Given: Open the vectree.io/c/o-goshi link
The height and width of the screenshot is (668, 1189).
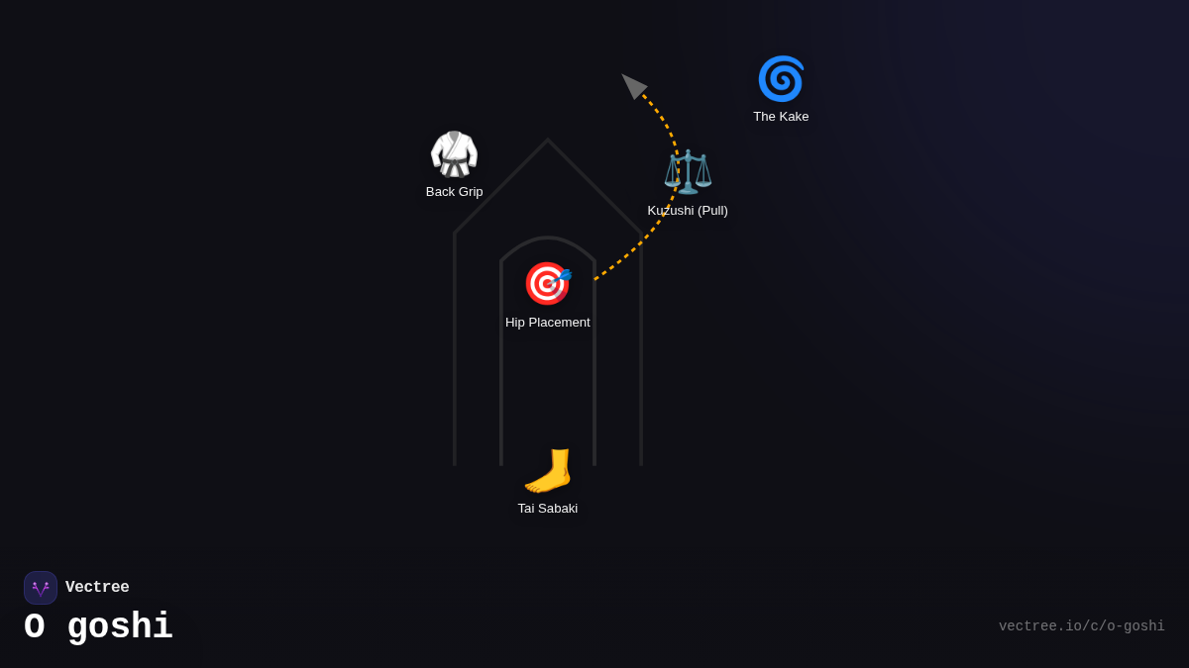Looking at the screenshot, I should coord(1081,626).
